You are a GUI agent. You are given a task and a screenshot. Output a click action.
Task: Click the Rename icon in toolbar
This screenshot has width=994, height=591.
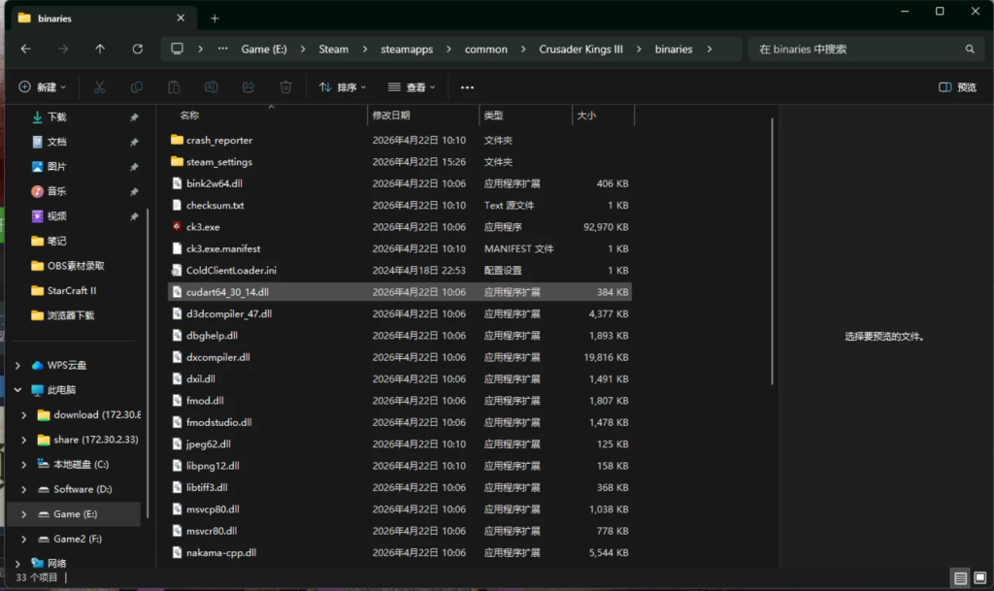[211, 87]
